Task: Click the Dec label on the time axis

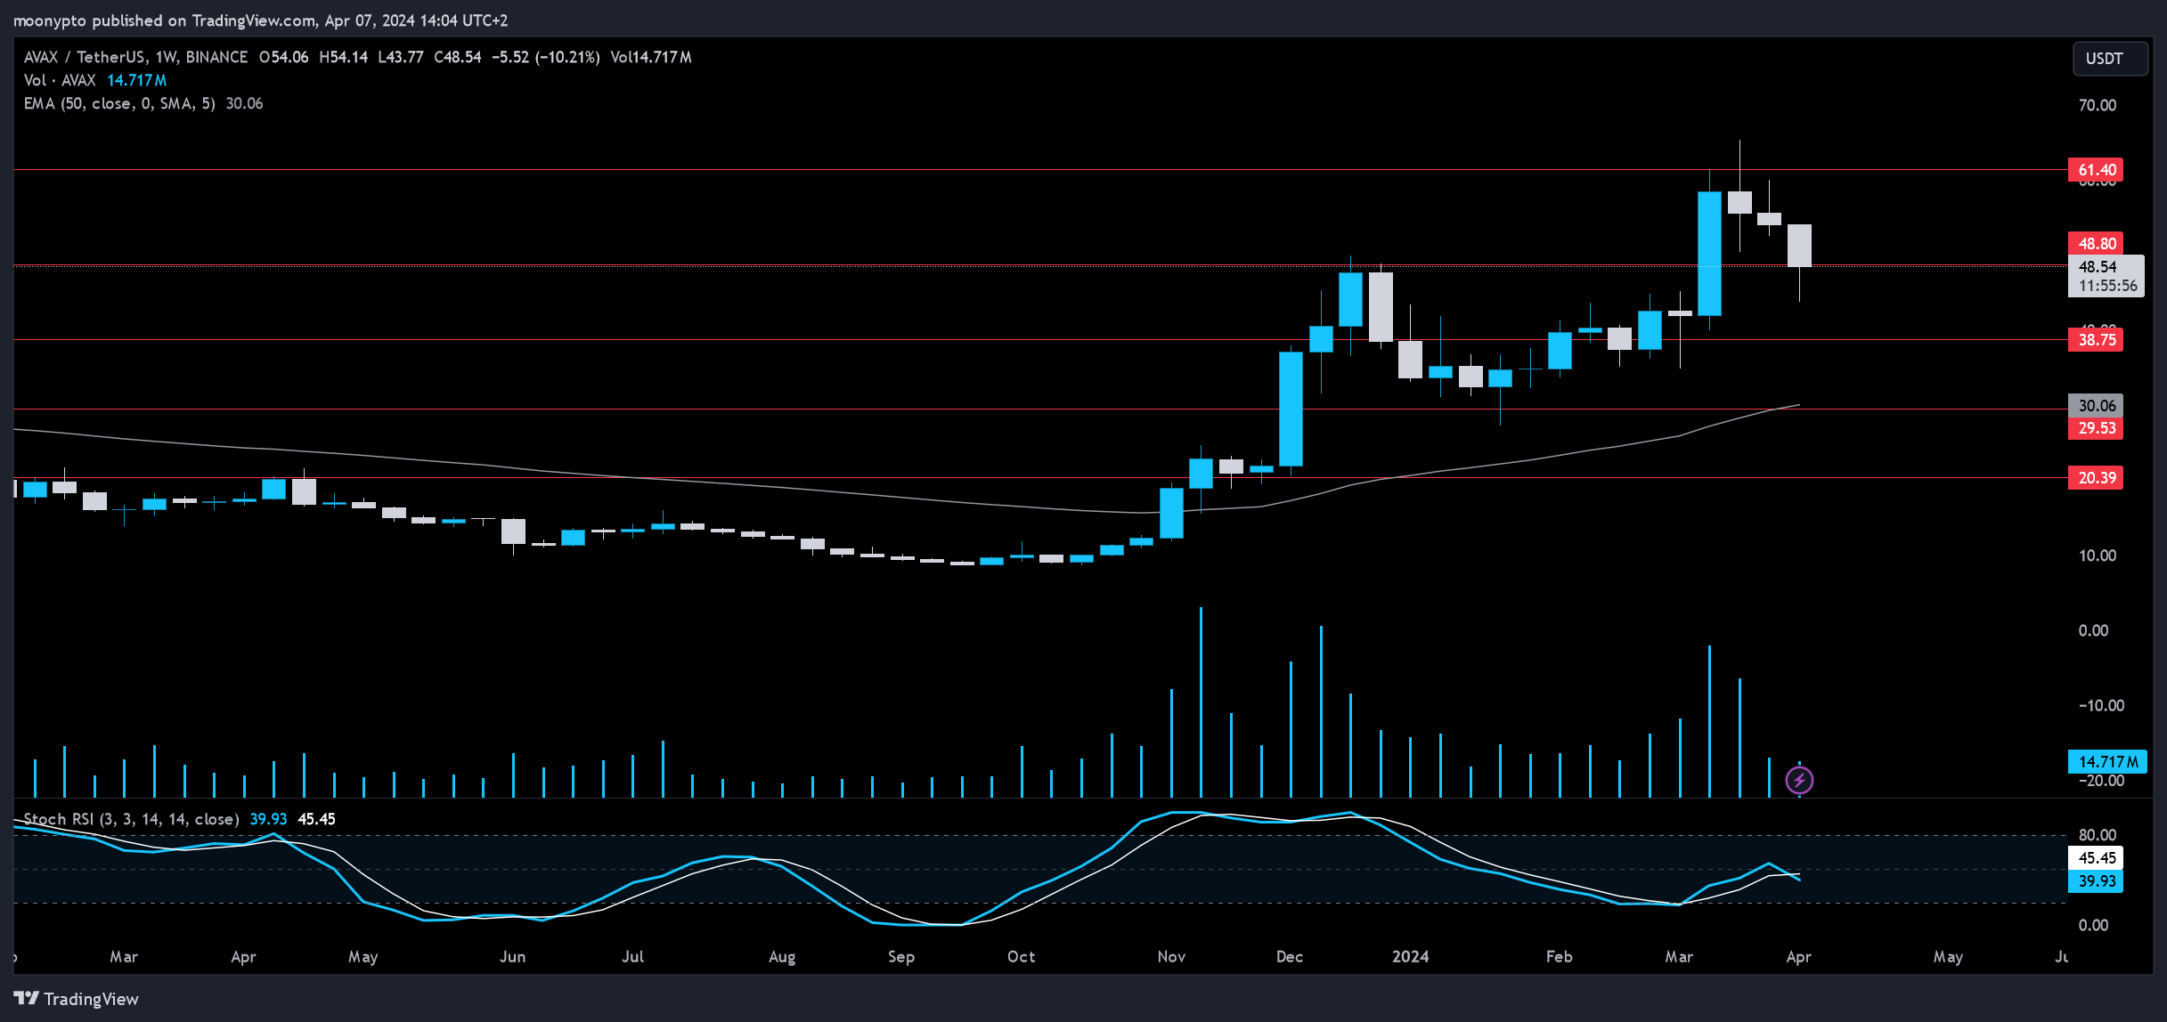Action: 1290,957
